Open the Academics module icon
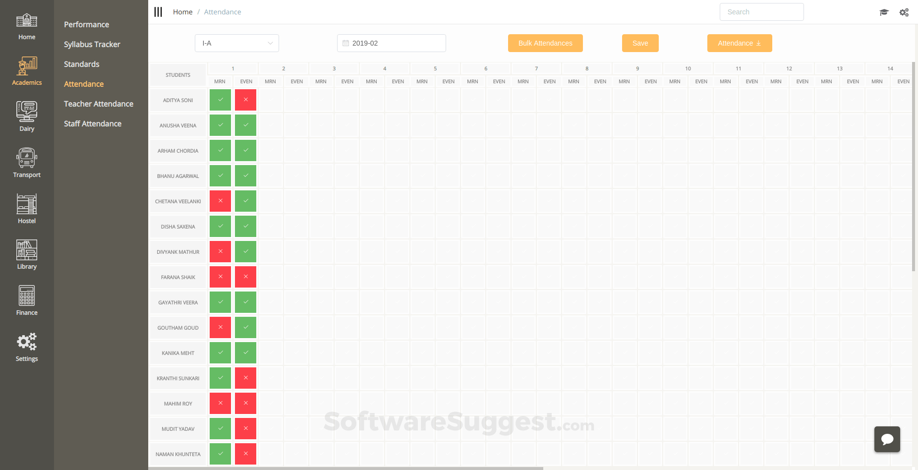 (x=27, y=66)
